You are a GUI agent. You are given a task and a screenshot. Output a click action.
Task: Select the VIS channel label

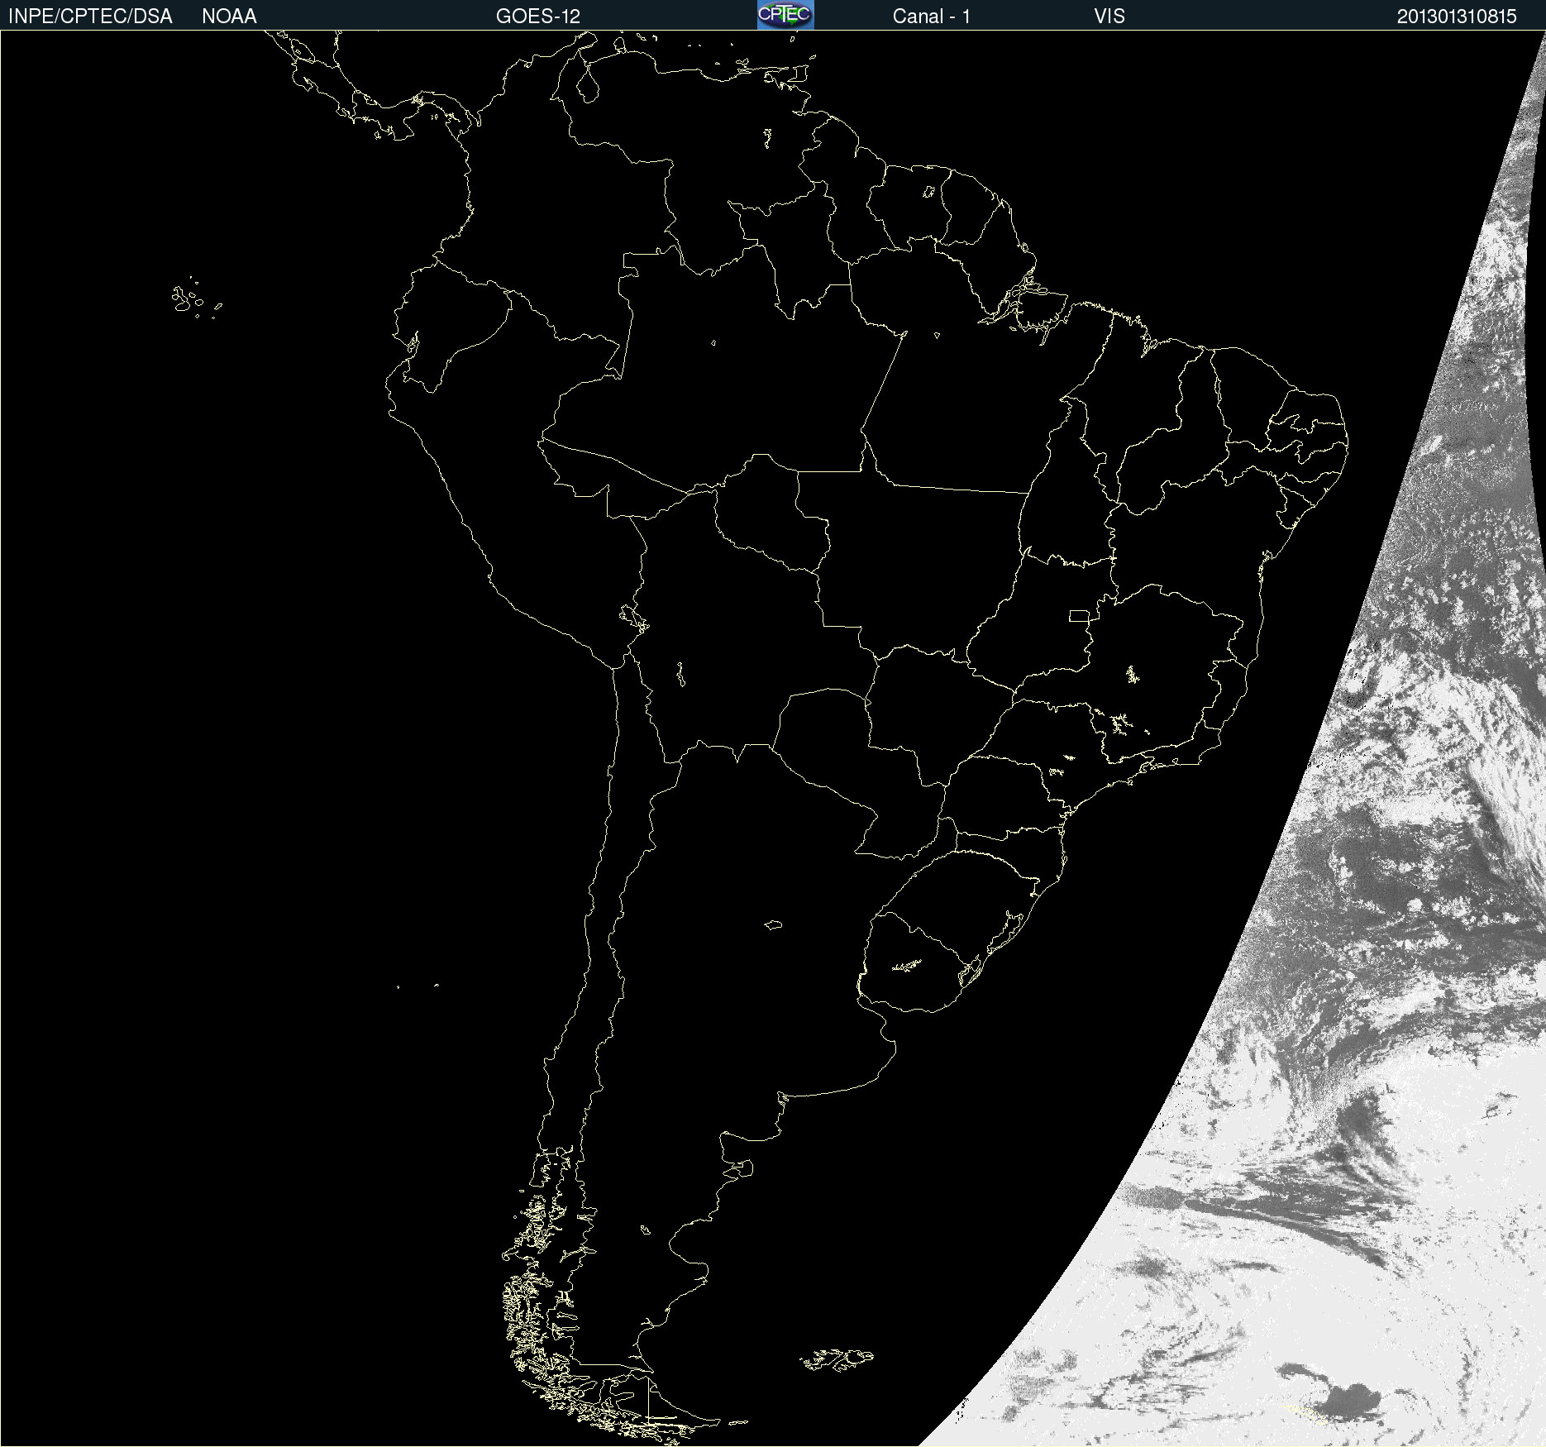click(x=1109, y=17)
